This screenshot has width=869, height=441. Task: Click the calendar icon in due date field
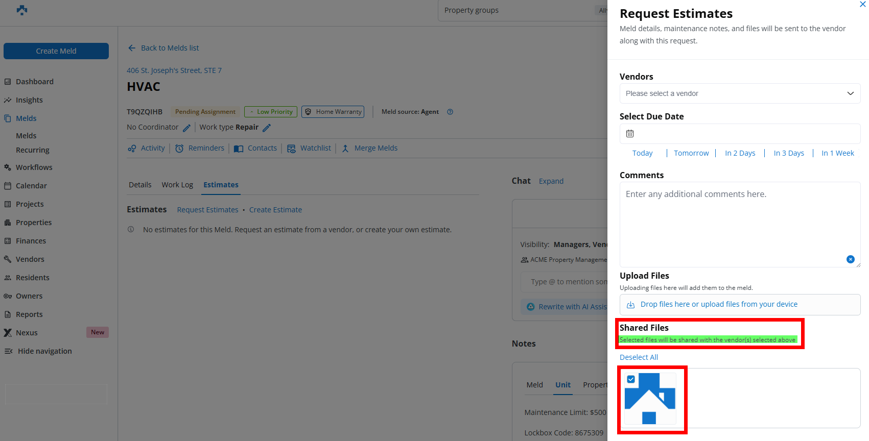(630, 134)
